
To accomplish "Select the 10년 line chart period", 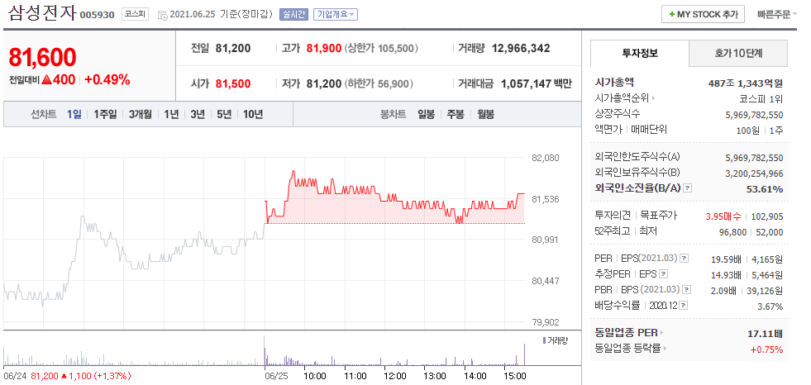I will click(253, 114).
